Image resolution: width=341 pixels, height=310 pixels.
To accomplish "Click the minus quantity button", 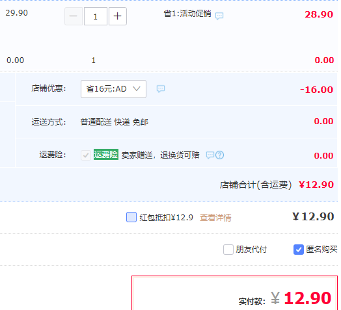I will click(x=74, y=16).
